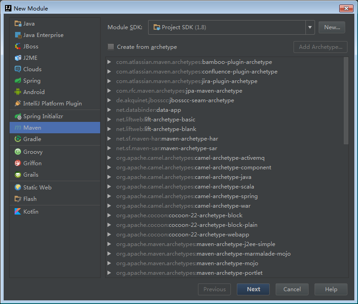Click the New... SDK button
The image size is (358, 304).
[x=332, y=27]
